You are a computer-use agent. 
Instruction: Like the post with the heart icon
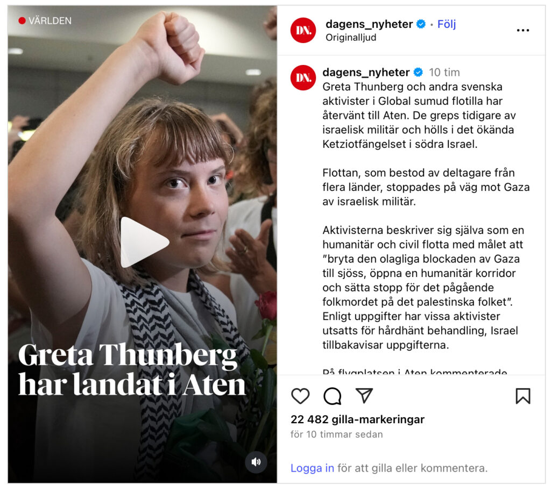[x=300, y=396]
